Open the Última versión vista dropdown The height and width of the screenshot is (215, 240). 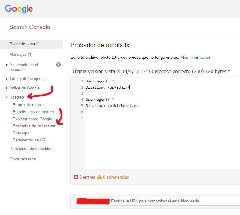coord(152,71)
